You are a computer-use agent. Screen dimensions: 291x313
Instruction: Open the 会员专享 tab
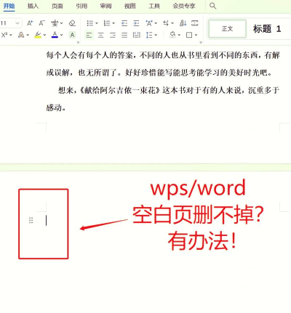(x=184, y=6)
